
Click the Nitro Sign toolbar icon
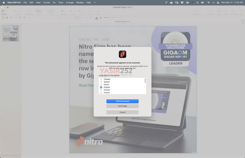234,11
